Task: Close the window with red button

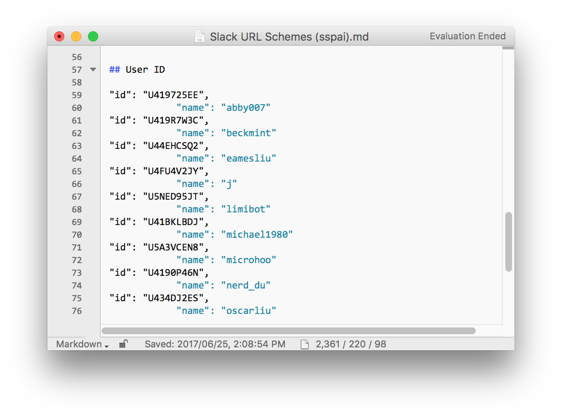Action: coord(59,37)
